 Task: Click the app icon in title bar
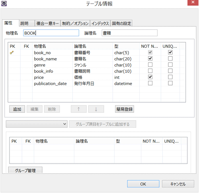coord(4,4)
